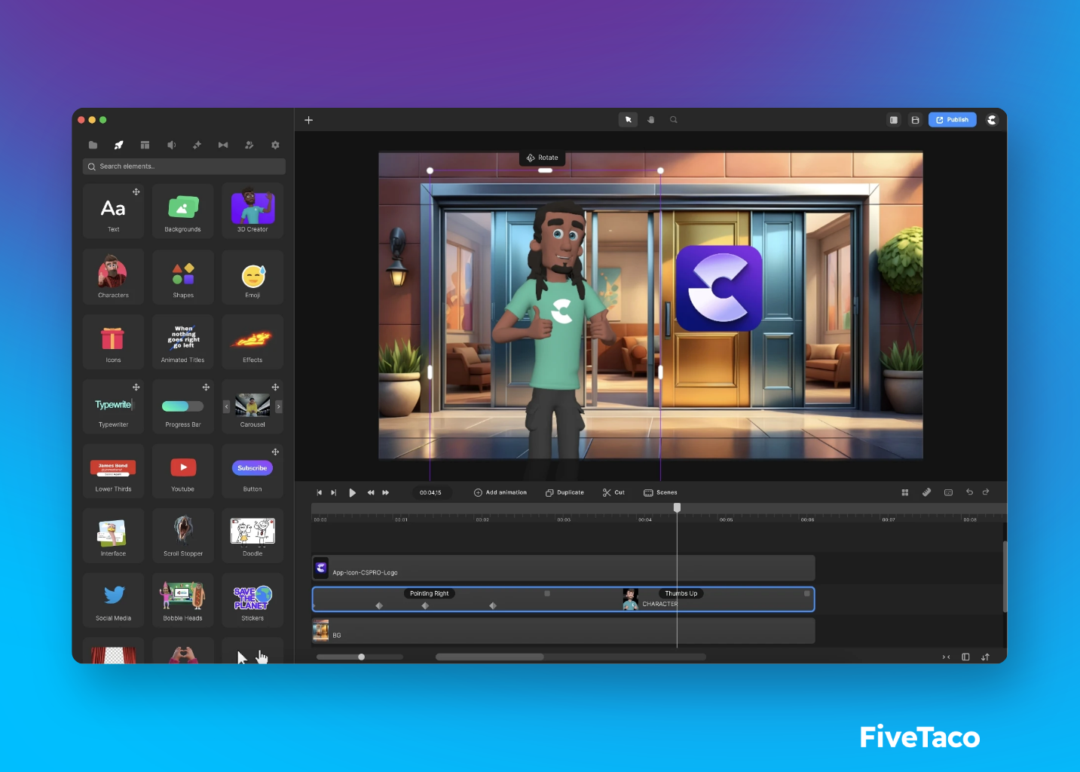Open the Emoji category
Viewport: 1080px width, 772px height.
tap(252, 277)
